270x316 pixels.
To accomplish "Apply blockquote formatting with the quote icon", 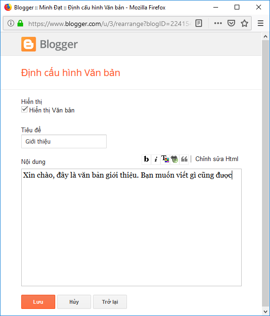I will click(184, 159).
